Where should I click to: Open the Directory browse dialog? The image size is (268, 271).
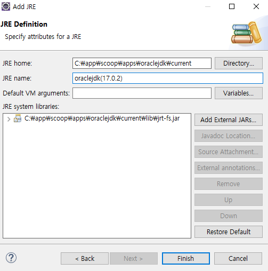coord(239,63)
